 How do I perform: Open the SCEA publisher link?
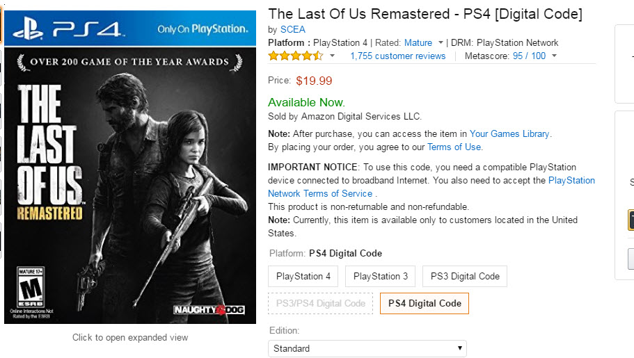click(x=292, y=29)
